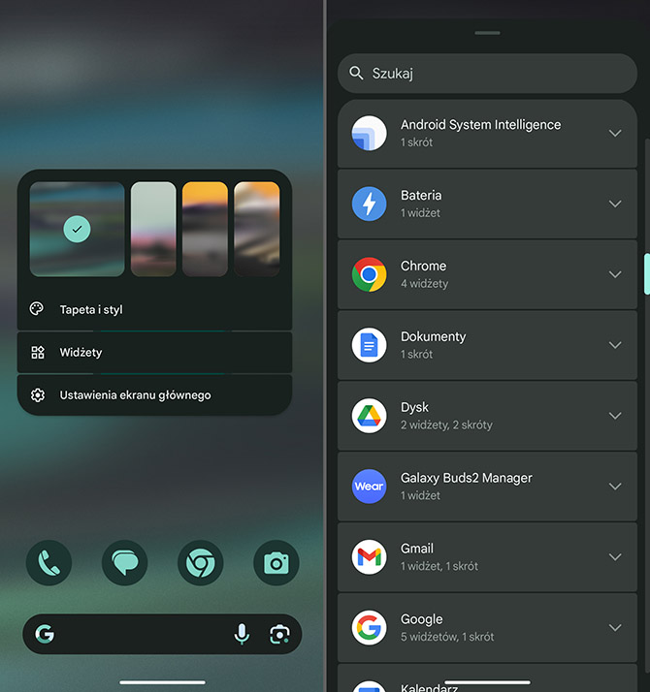Open the Widżety menu entry
Screen dimensions: 650x692
click(x=154, y=352)
